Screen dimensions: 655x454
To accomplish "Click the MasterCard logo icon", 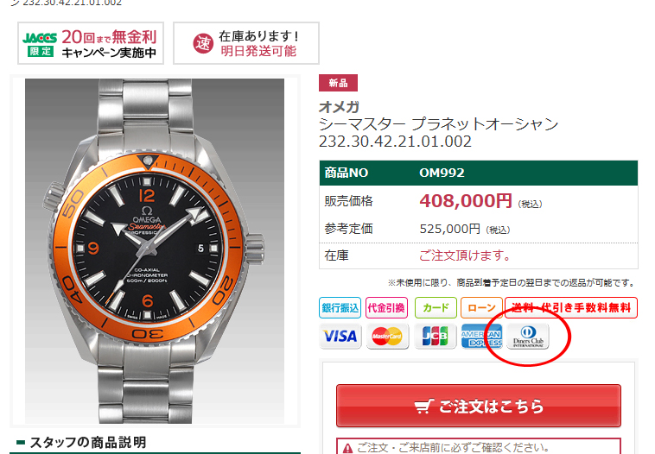I will pos(387,336).
